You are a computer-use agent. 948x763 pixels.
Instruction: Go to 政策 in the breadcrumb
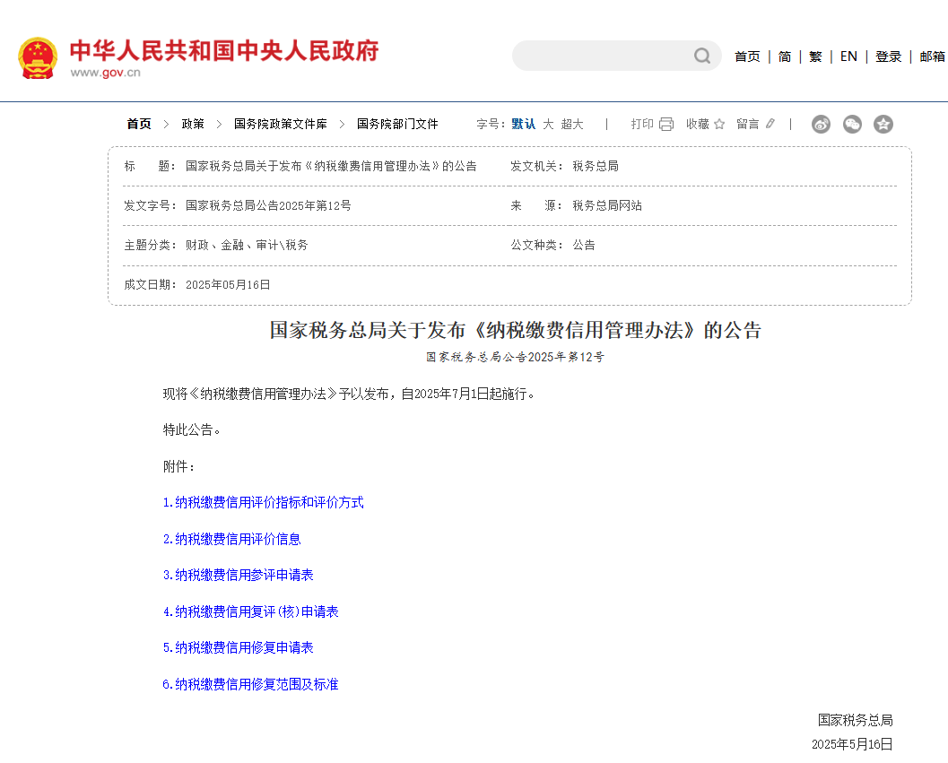pos(193,125)
